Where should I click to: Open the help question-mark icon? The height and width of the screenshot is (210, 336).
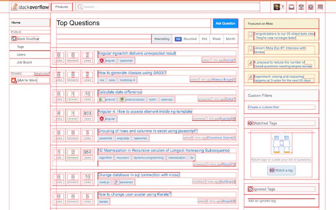tap(311, 7)
